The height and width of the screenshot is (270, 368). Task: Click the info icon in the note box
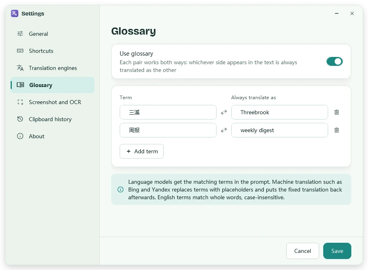(120, 189)
